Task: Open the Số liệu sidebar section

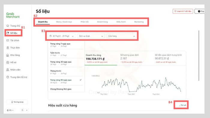Action: pyautogui.click(x=12, y=33)
